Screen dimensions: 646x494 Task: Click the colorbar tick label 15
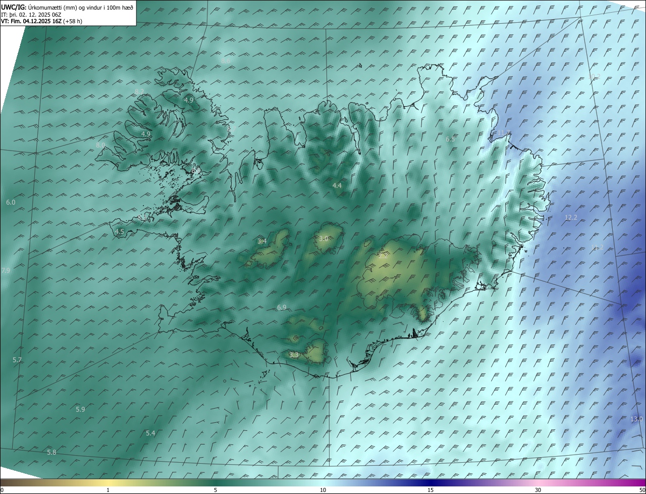coord(430,490)
